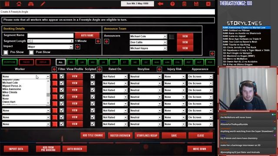Uncheck Filter in the last worker row

[x=62, y=124]
